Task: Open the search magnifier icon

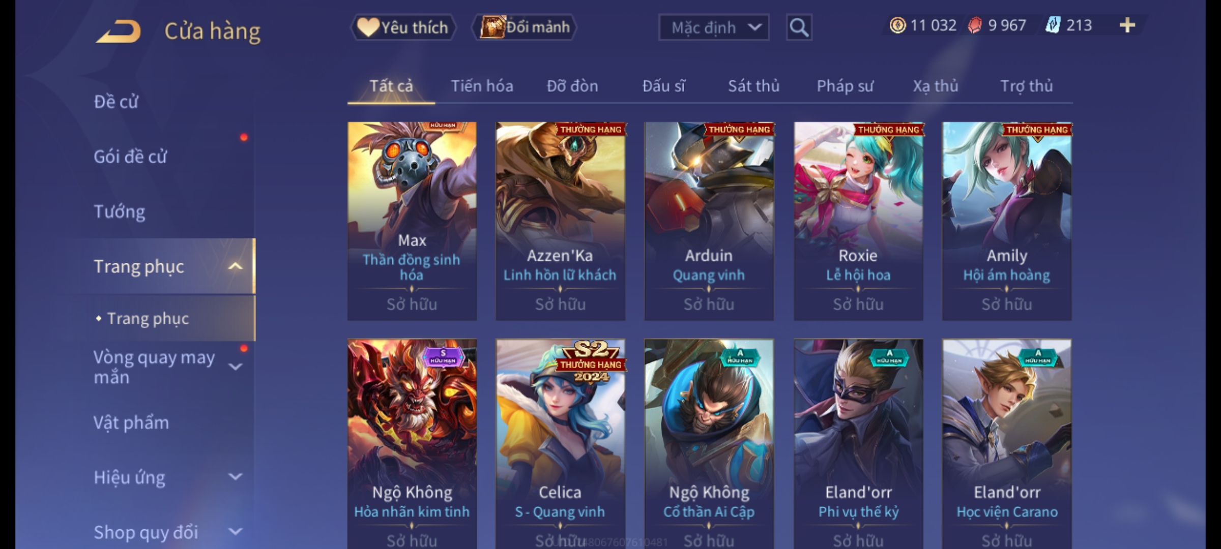Action: (x=799, y=27)
